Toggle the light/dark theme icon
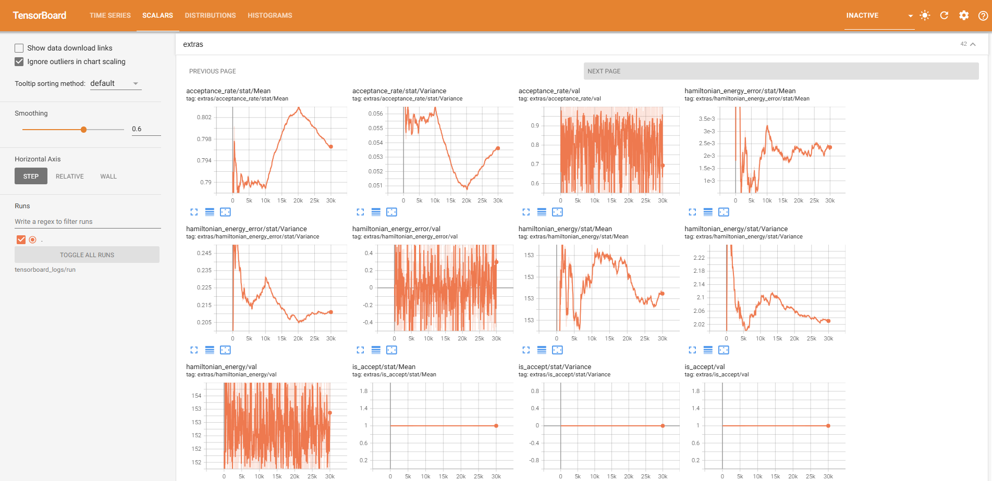The image size is (992, 481). (925, 16)
